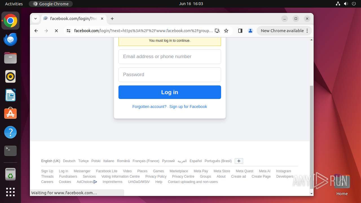Screen dimensions: 361x203
Task: Install app icon in address bar
Action: coord(217,31)
